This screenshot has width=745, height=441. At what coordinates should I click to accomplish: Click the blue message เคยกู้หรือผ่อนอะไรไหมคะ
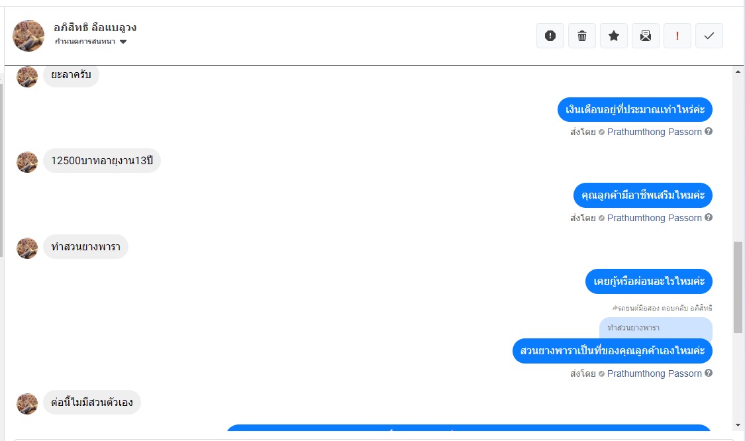click(x=648, y=281)
